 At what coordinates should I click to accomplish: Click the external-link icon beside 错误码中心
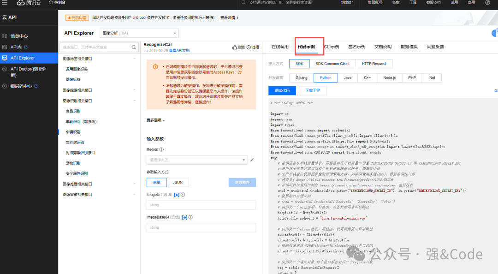pos(36,86)
